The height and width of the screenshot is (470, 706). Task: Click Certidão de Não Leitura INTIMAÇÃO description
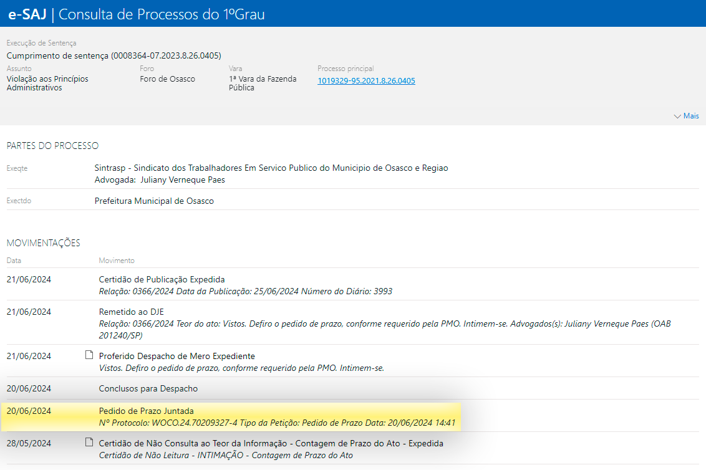coord(226,455)
